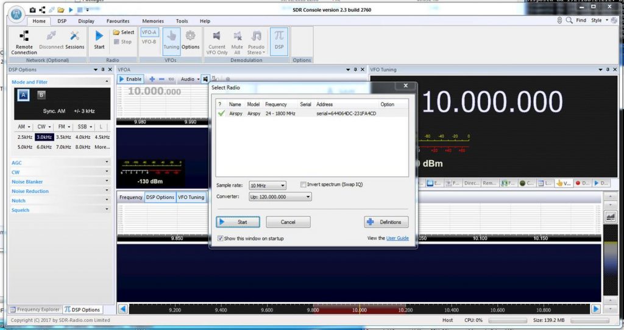The height and width of the screenshot is (330, 624).
Task: Click the blue play icon in quick access toolbar
Action: (x=71, y=10)
